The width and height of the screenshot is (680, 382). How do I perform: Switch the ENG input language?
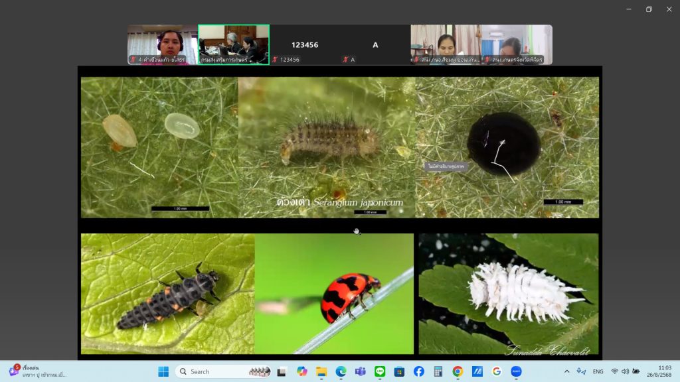coord(598,371)
